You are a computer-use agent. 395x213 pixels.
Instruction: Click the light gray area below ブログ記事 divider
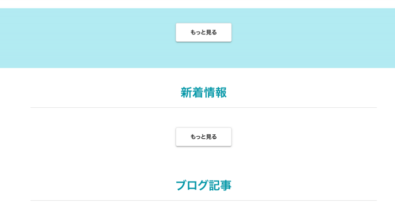(x=203, y=208)
